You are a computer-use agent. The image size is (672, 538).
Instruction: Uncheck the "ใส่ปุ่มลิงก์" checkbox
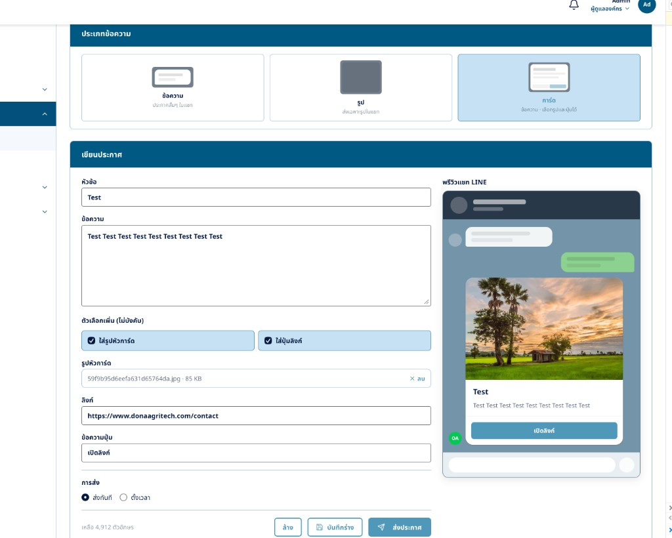coord(268,341)
